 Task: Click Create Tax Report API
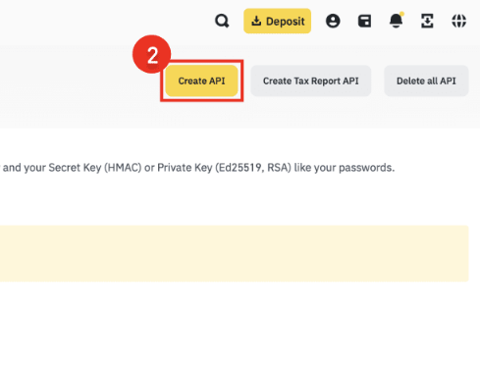(311, 80)
